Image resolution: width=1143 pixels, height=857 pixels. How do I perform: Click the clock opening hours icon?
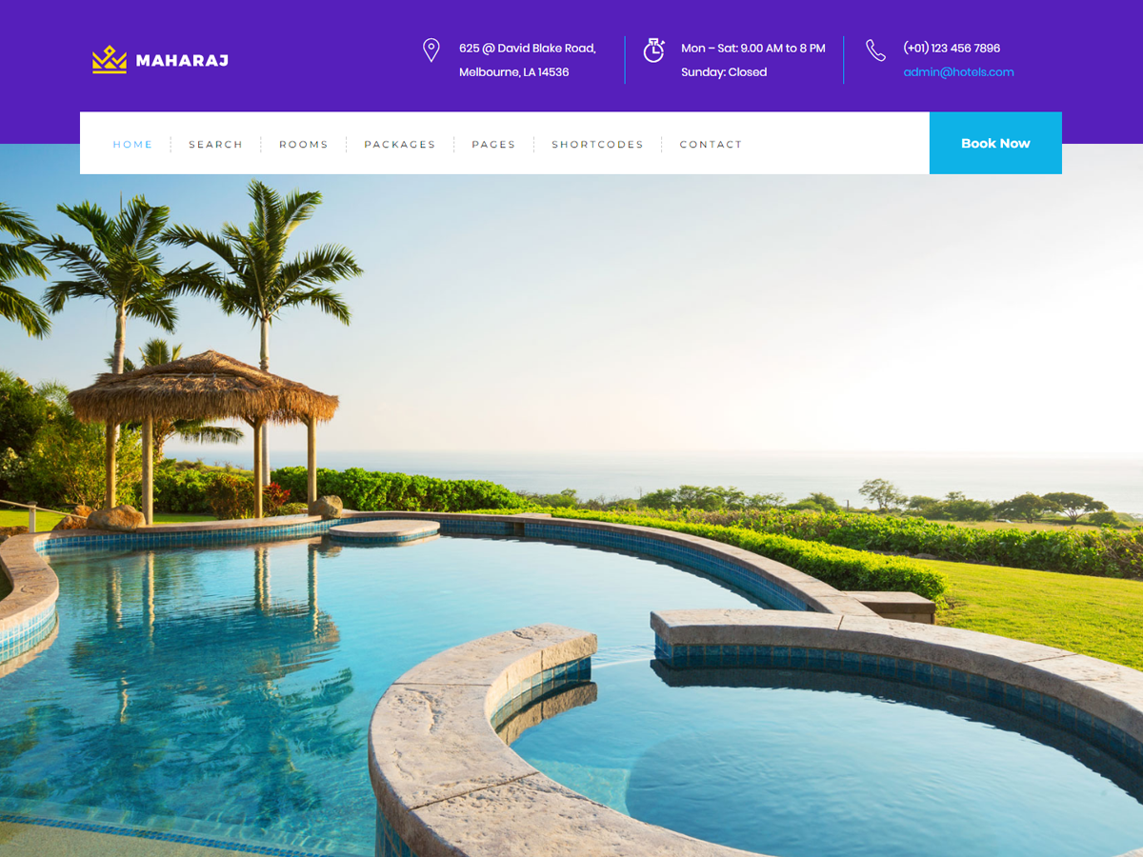pos(653,50)
